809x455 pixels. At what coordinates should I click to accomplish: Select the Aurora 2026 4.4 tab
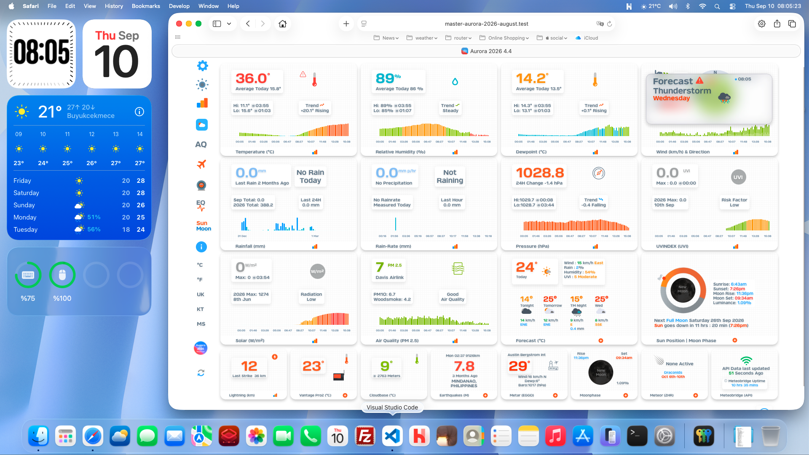[486, 51]
